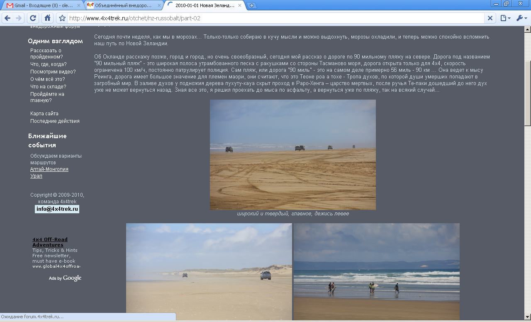The height and width of the screenshot is (322, 531).
Task: Click the browser Forward arrow button
Action: pyautogui.click(x=19, y=18)
